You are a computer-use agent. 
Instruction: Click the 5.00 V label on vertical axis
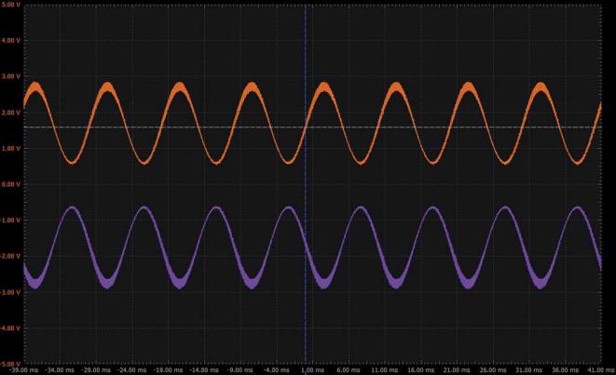point(10,5)
